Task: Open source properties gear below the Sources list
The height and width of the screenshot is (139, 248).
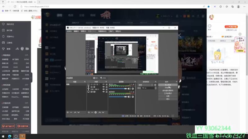Action: click(95, 112)
